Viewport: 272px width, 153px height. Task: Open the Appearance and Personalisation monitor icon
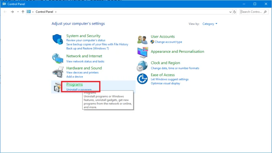[x=142, y=52]
